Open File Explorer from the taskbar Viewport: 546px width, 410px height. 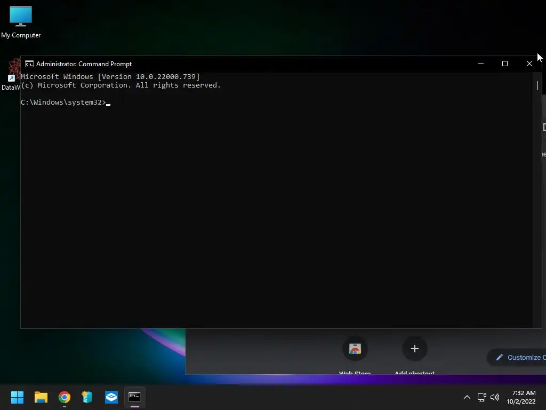(x=41, y=397)
